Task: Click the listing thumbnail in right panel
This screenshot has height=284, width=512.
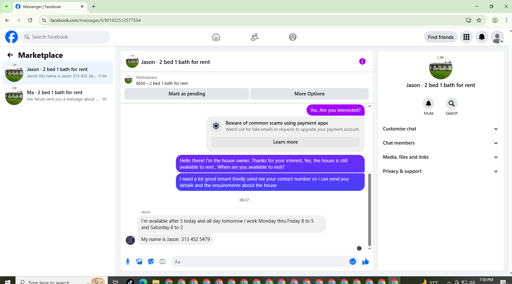Action: coord(441,68)
